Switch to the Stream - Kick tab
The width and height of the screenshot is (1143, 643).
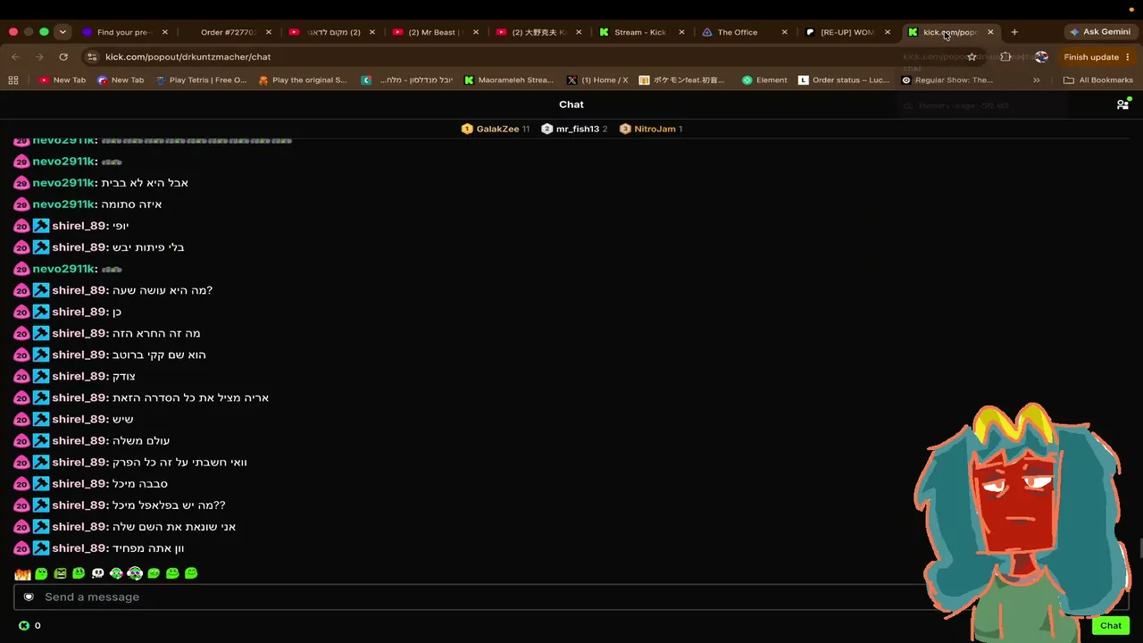[640, 32]
